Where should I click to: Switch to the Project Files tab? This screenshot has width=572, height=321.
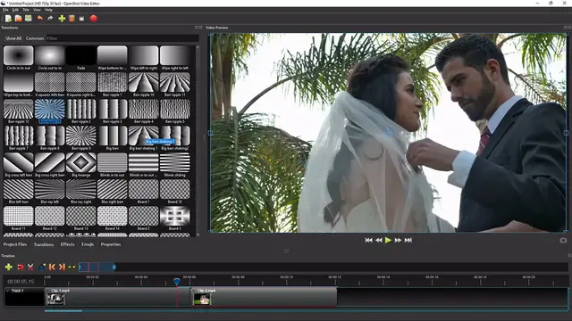point(15,244)
